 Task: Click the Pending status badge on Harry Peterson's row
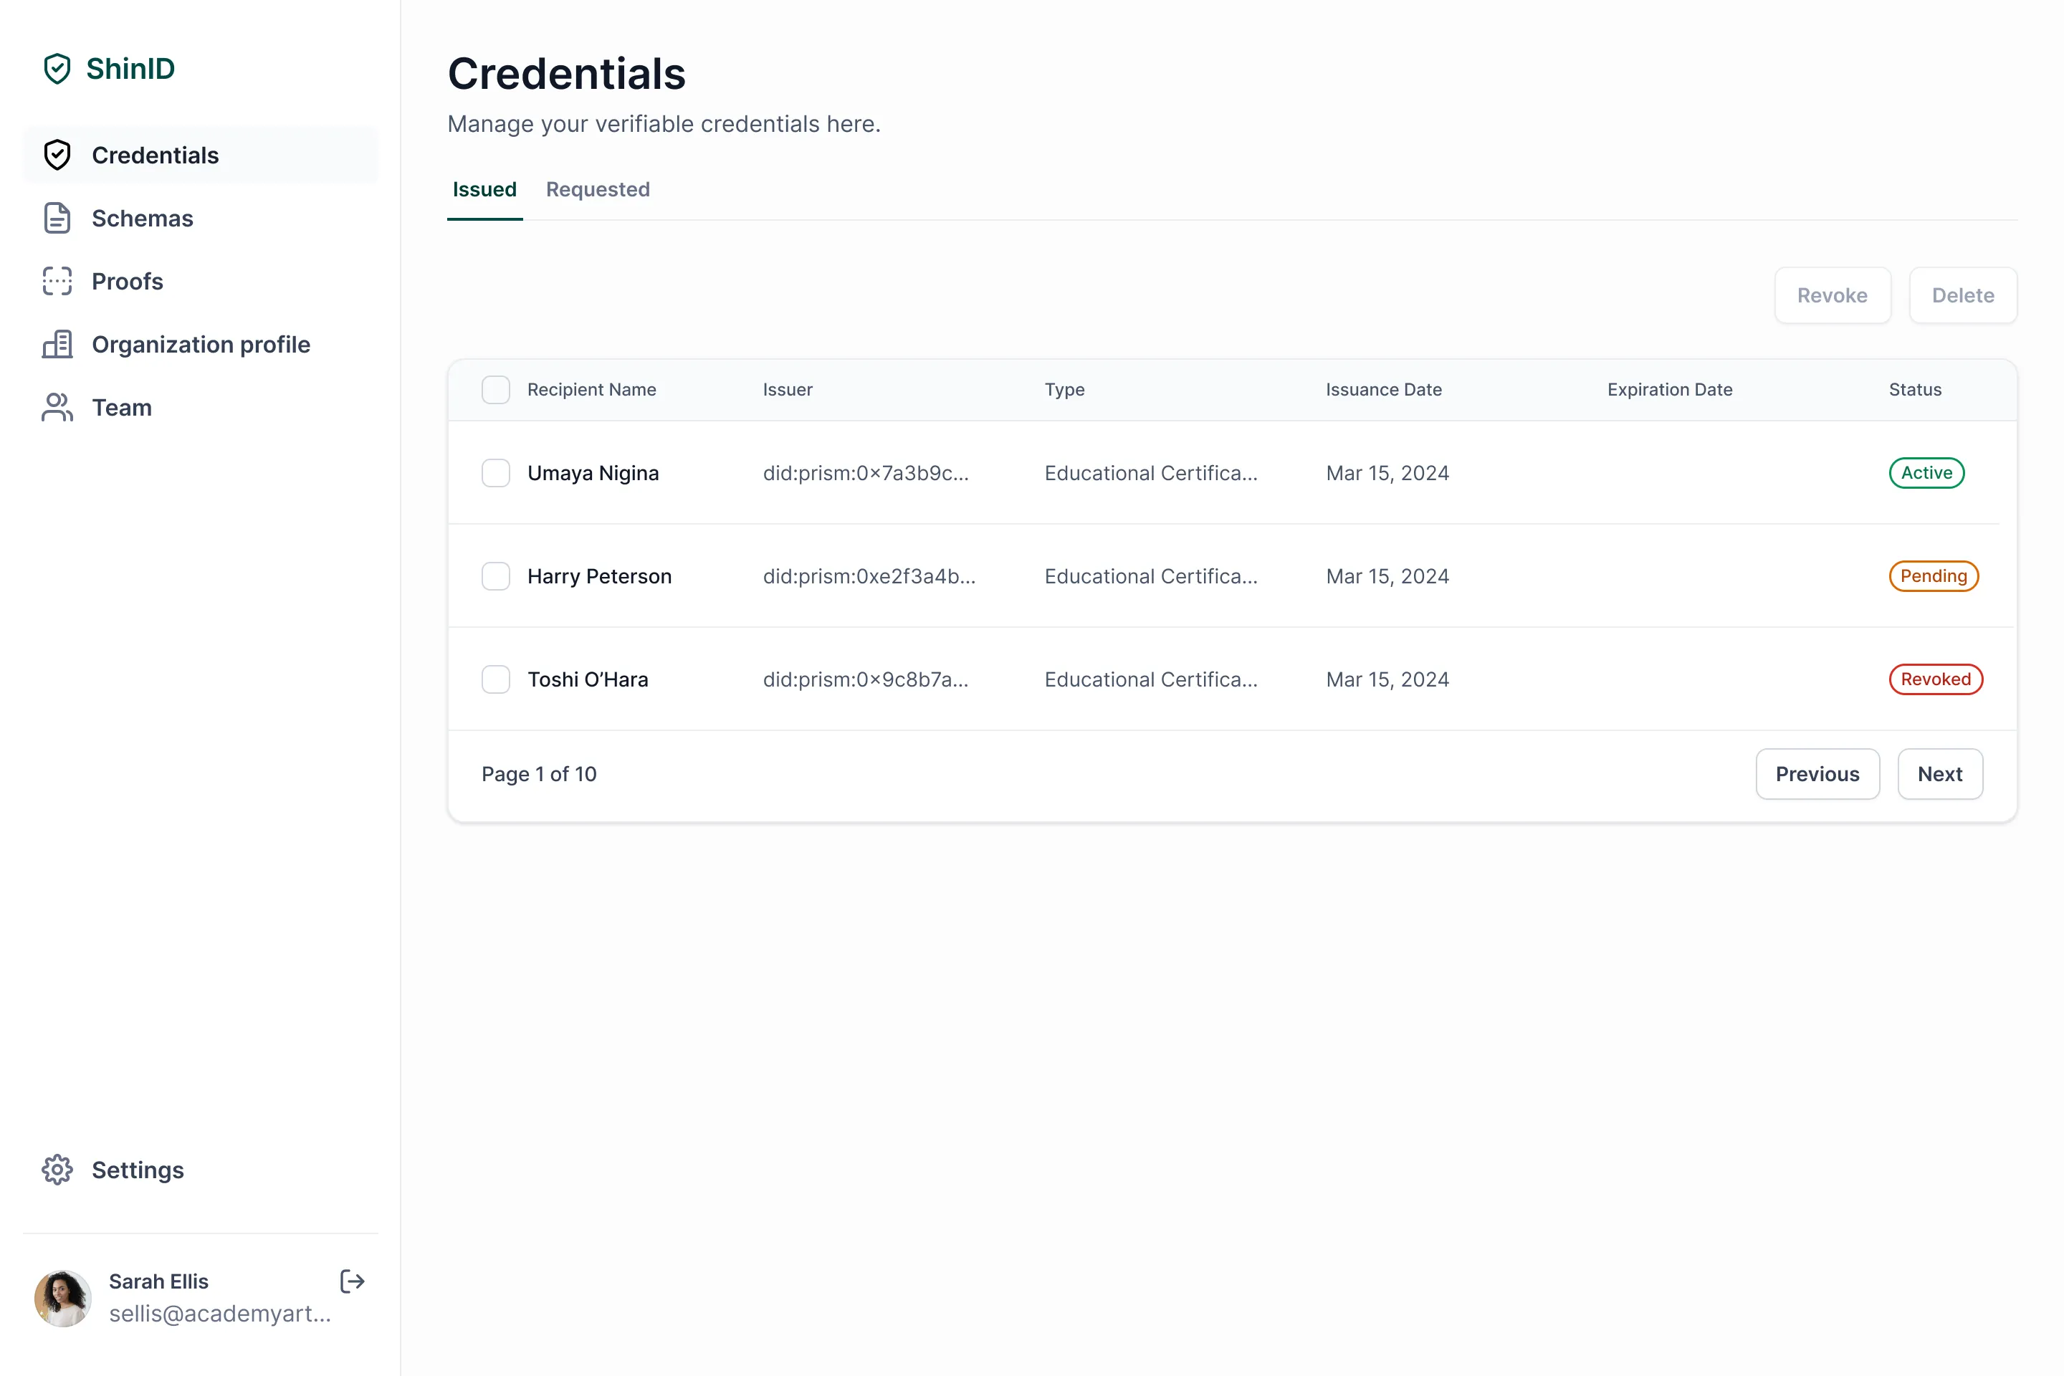click(x=1934, y=575)
